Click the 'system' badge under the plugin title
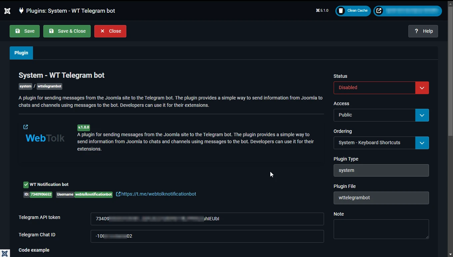This screenshot has width=453, height=257. pos(25,86)
